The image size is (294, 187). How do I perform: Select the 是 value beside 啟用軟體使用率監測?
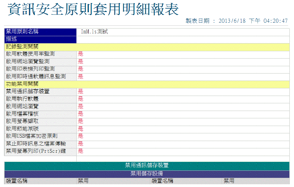(x=80, y=54)
